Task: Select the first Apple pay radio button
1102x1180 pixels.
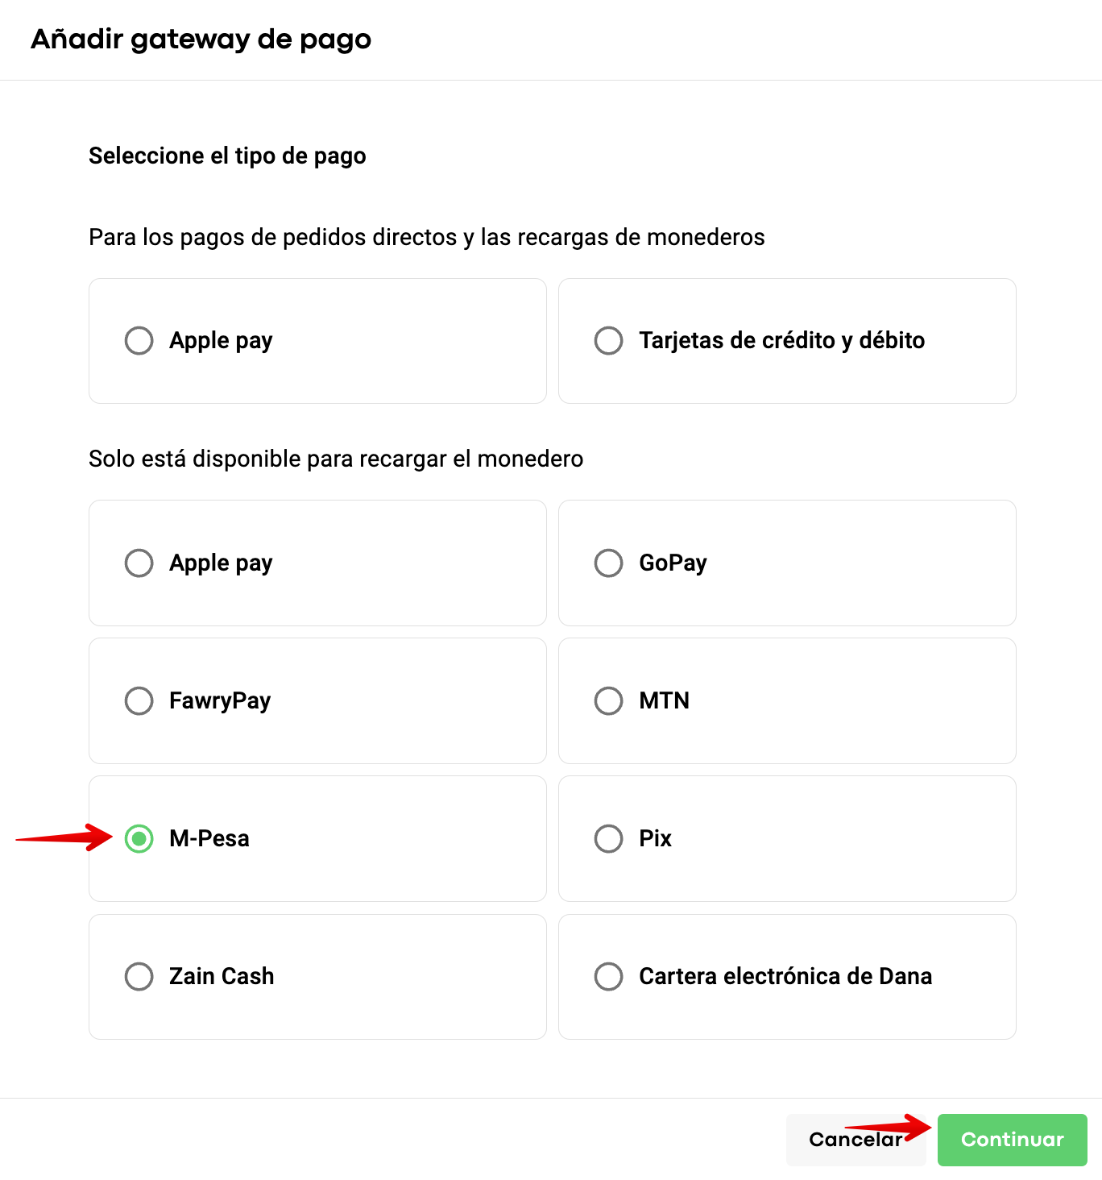Action: (x=139, y=340)
